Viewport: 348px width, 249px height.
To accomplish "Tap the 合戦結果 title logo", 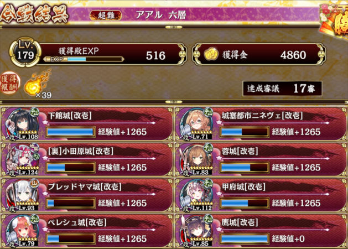I will coord(34,14).
